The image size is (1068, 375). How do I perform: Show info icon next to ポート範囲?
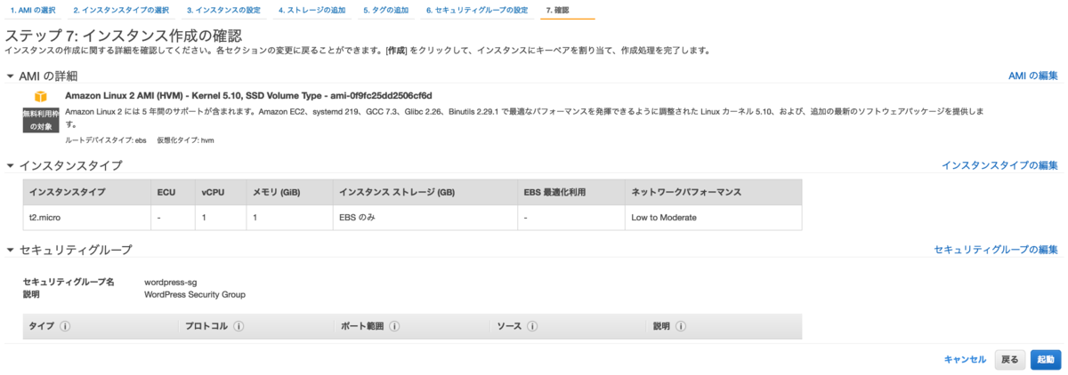tap(393, 326)
